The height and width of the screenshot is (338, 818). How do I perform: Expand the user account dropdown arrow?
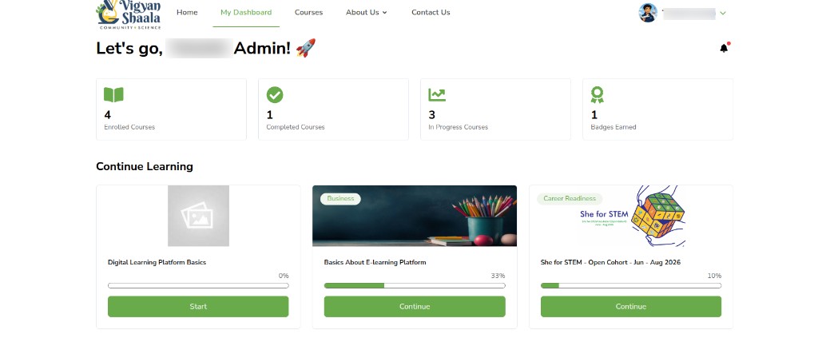pos(722,13)
